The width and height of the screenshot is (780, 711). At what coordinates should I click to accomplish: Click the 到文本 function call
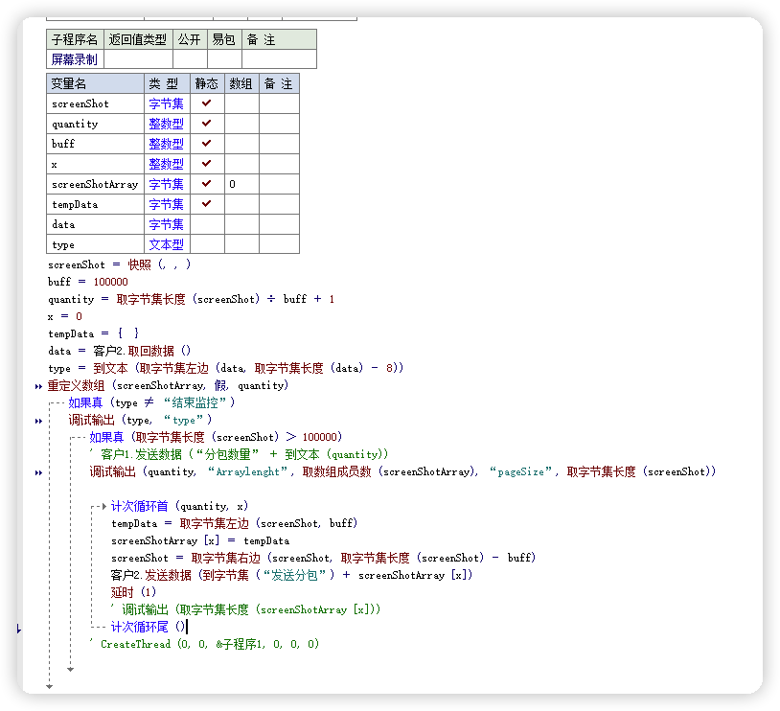point(110,368)
